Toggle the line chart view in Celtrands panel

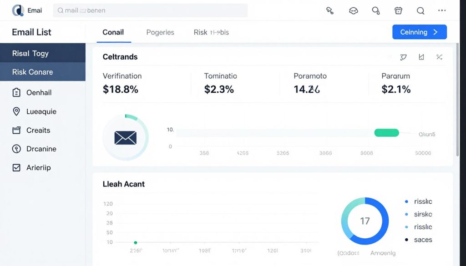tap(403, 57)
